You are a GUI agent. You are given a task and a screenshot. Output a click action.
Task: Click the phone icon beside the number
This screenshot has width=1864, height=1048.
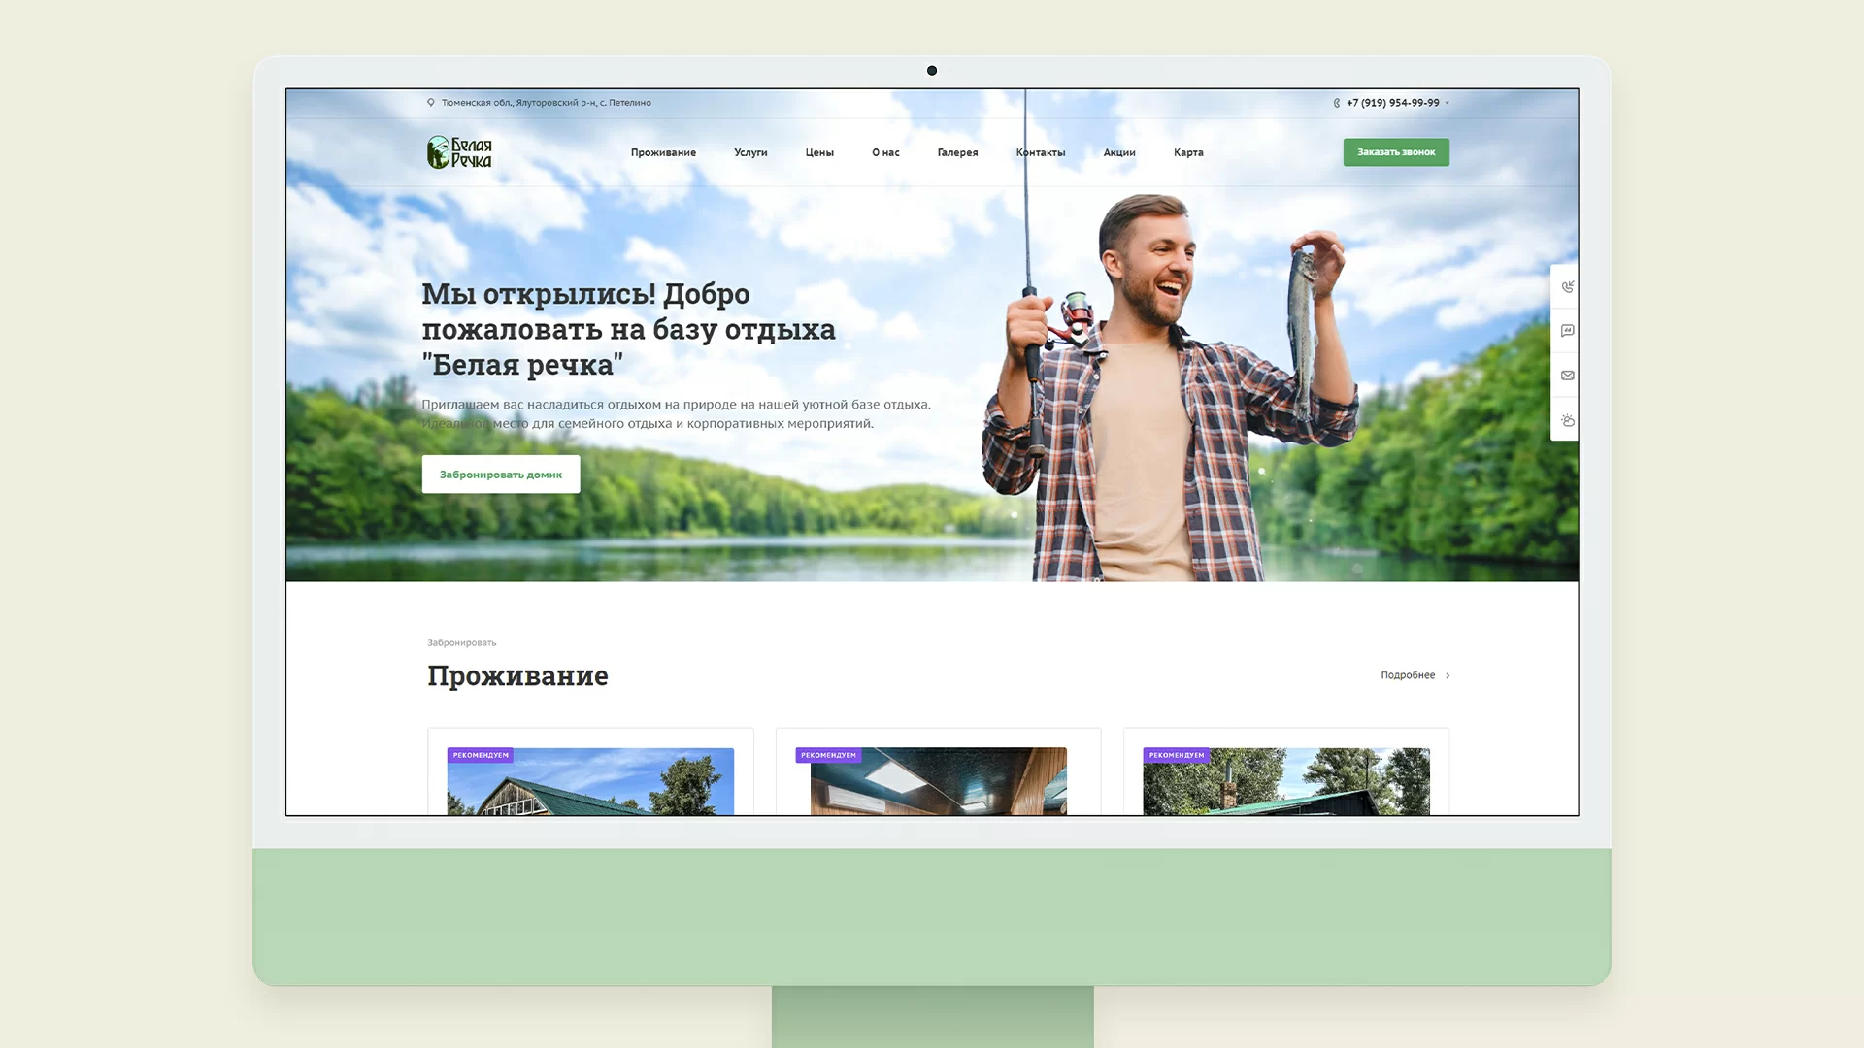1337,103
